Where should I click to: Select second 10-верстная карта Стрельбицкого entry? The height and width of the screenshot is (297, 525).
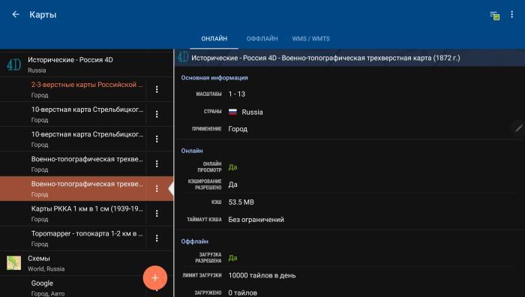73,139
